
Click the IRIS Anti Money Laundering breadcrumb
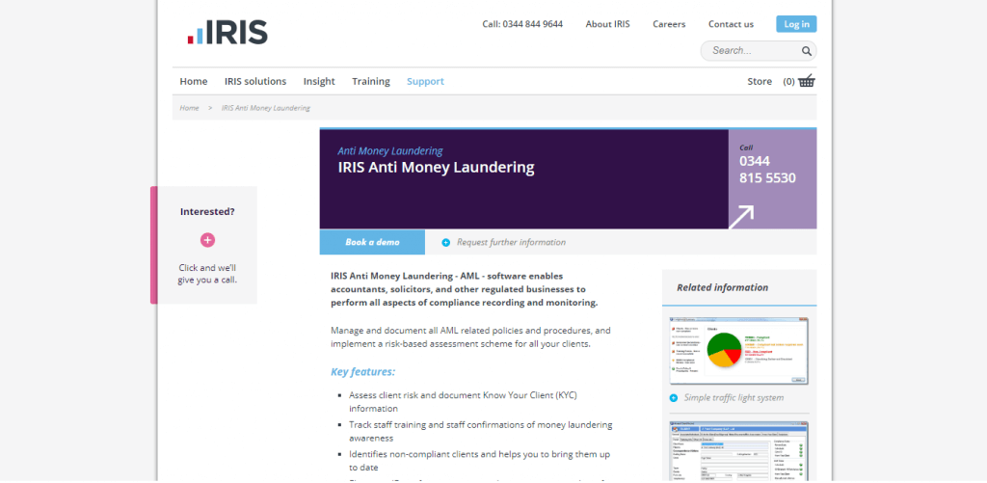tap(266, 108)
